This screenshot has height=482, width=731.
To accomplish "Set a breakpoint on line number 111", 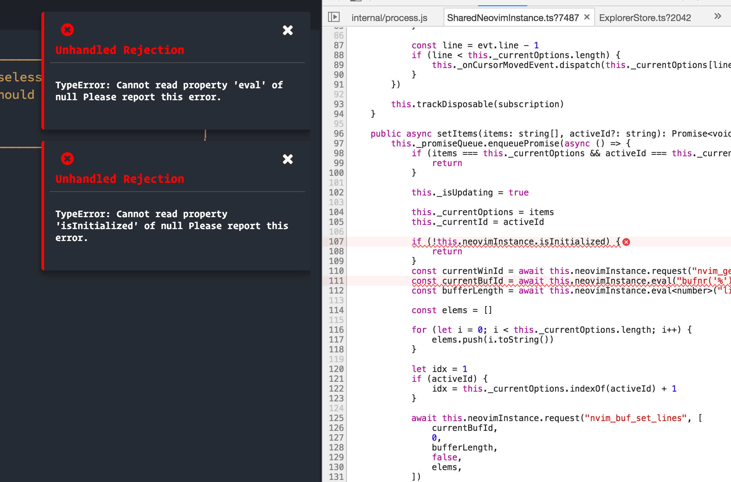I will point(336,281).
